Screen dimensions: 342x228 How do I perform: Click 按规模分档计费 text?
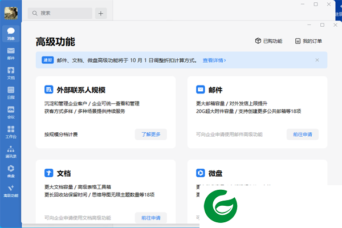point(61,135)
